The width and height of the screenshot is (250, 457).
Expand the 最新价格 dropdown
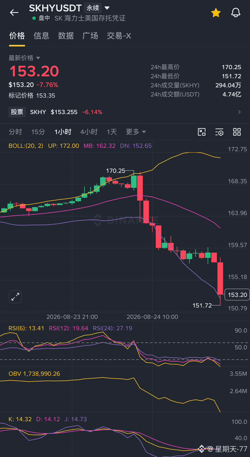[x=24, y=58]
